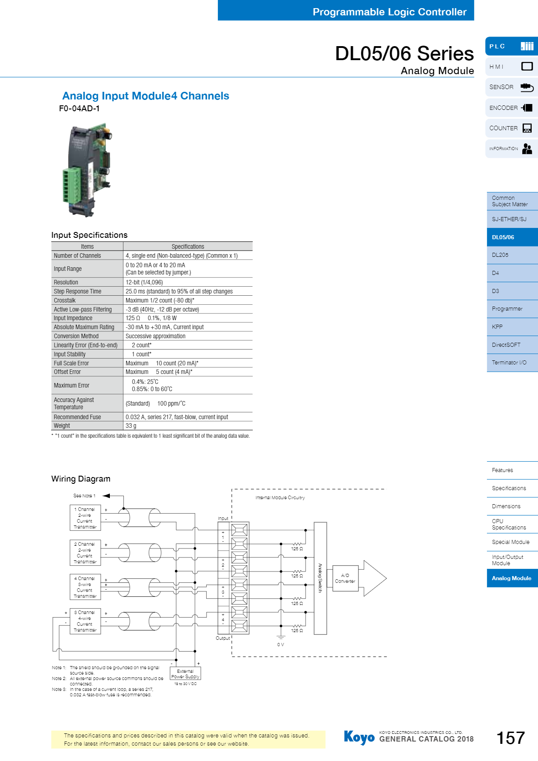Image resolution: width=538 pixels, height=761 pixels.
Task: Go to the KPP tab
Action: coord(512,327)
